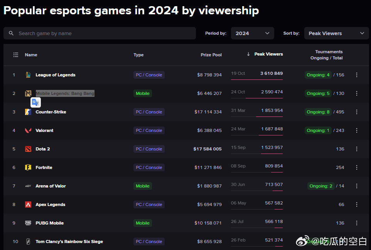Open the Period by 2024 dropdown
Screen dimensions: 371x250
(252, 33)
